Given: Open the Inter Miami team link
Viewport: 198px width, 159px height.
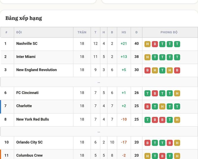Looking at the screenshot, I should (x=26, y=57).
